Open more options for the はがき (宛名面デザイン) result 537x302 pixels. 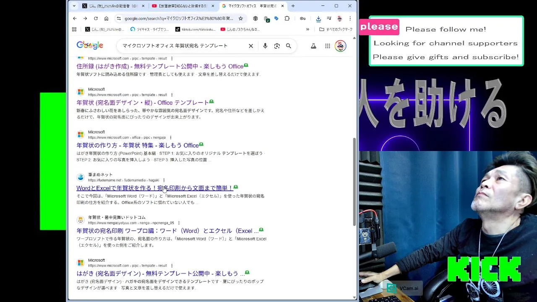click(172, 266)
